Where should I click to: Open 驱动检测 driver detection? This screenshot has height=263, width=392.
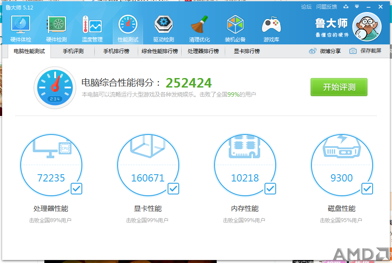pos(164,28)
